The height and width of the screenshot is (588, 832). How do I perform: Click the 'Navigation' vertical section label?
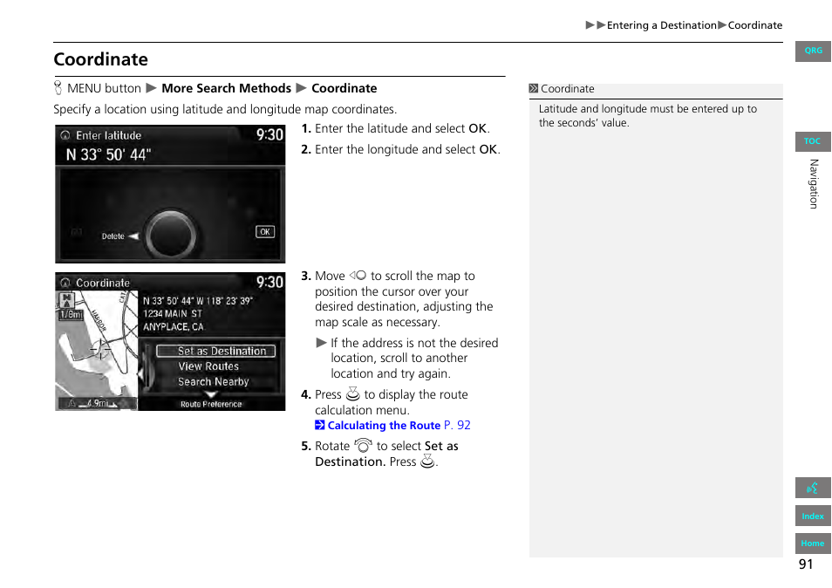(x=814, y=183)
